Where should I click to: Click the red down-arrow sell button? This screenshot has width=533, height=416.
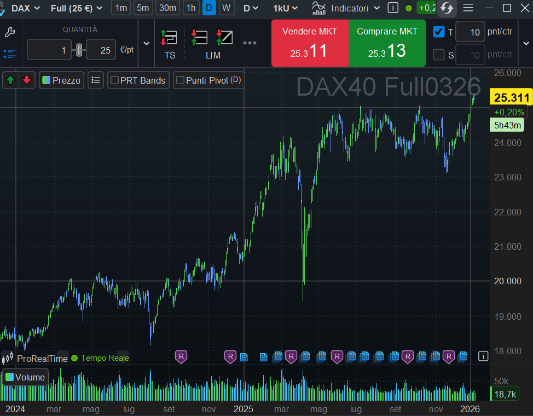click(27, 80)
